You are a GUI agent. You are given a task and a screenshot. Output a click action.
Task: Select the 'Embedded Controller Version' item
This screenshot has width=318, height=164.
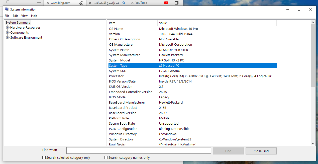(131, 92)
